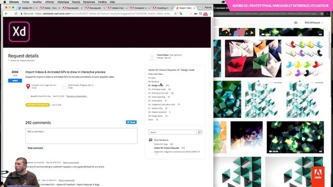Viewport: 333px width, 187px height.
Task: Select the 01 : Design mode category
Action: pyautogui.click(x=156, y=85)
